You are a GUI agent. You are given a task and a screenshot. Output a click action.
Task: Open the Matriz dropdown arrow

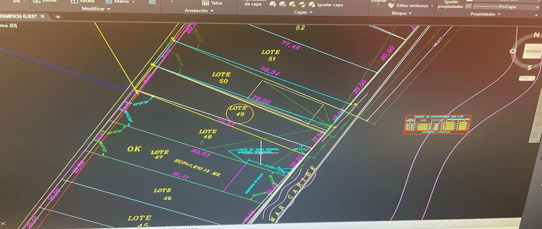coord(133,2)
